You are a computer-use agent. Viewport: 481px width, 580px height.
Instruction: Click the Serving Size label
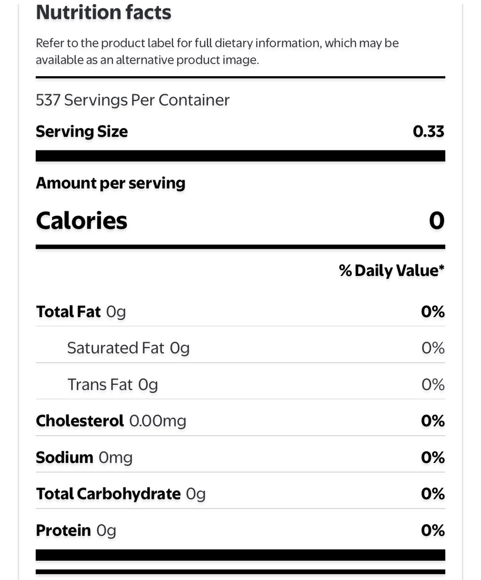(82, 132)
